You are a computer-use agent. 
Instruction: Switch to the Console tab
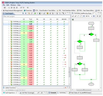[52, 93]
